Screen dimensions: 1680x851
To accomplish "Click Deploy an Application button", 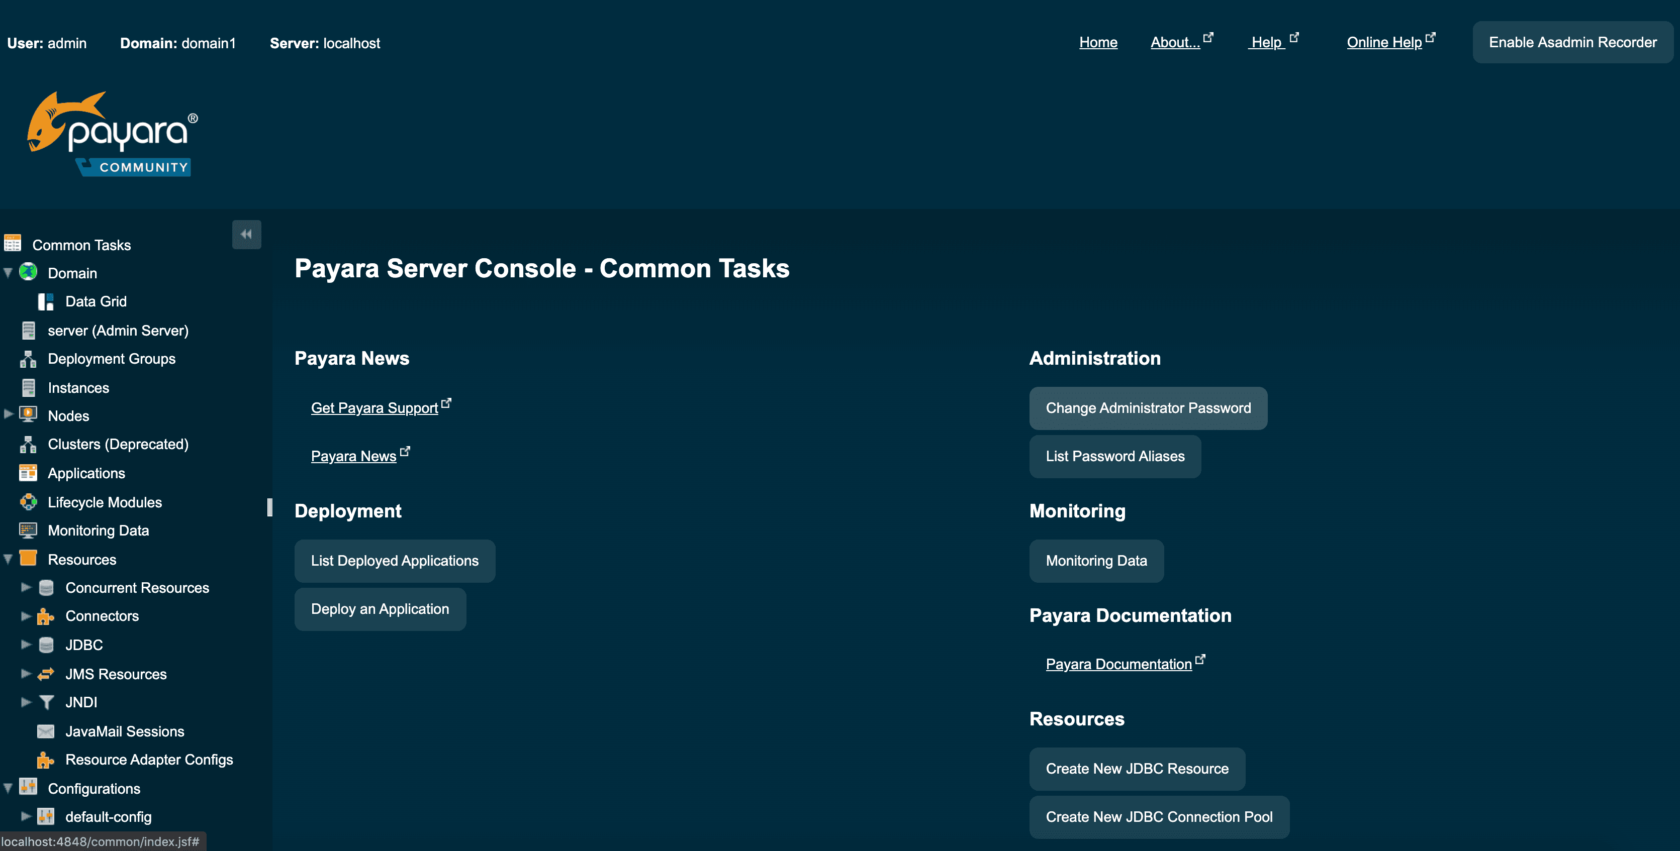I will coord(379,609).
